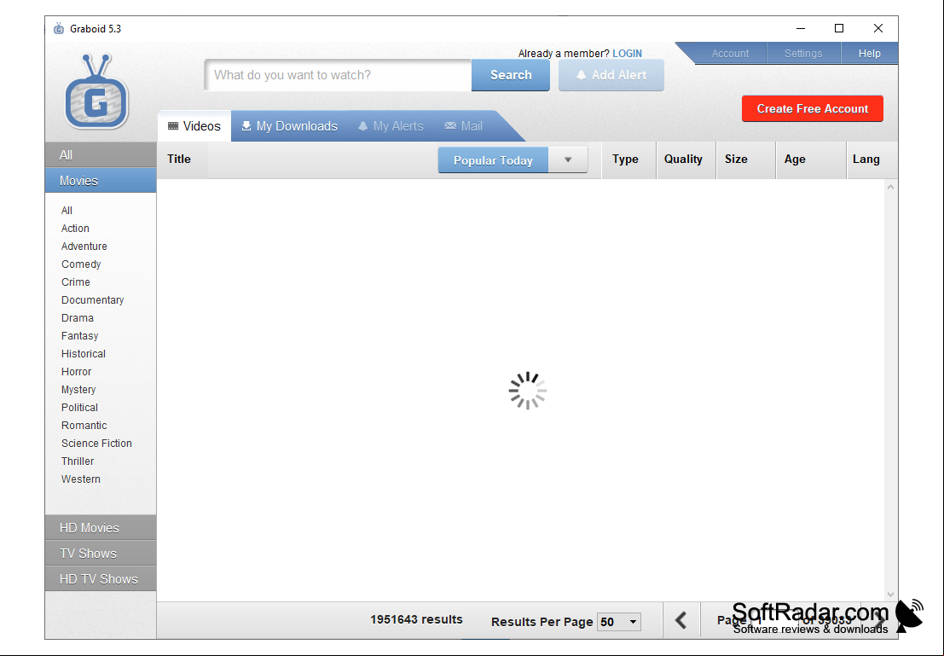Select the Science Fiction genre
This screenshot has width=944, height=656.
(x=96, y=444)
